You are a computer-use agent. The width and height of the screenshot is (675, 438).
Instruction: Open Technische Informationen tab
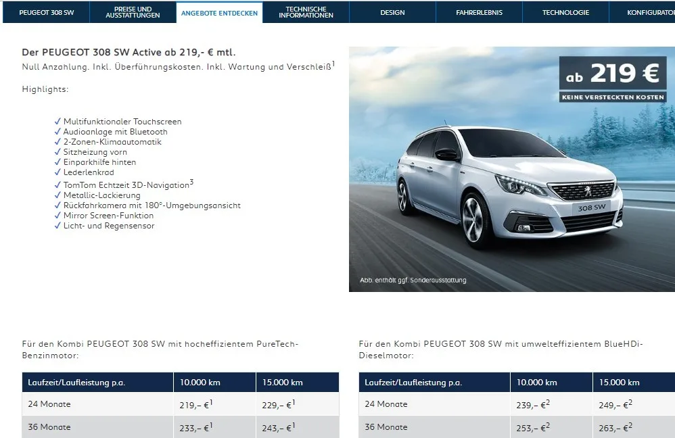click(x=306, y=12)
